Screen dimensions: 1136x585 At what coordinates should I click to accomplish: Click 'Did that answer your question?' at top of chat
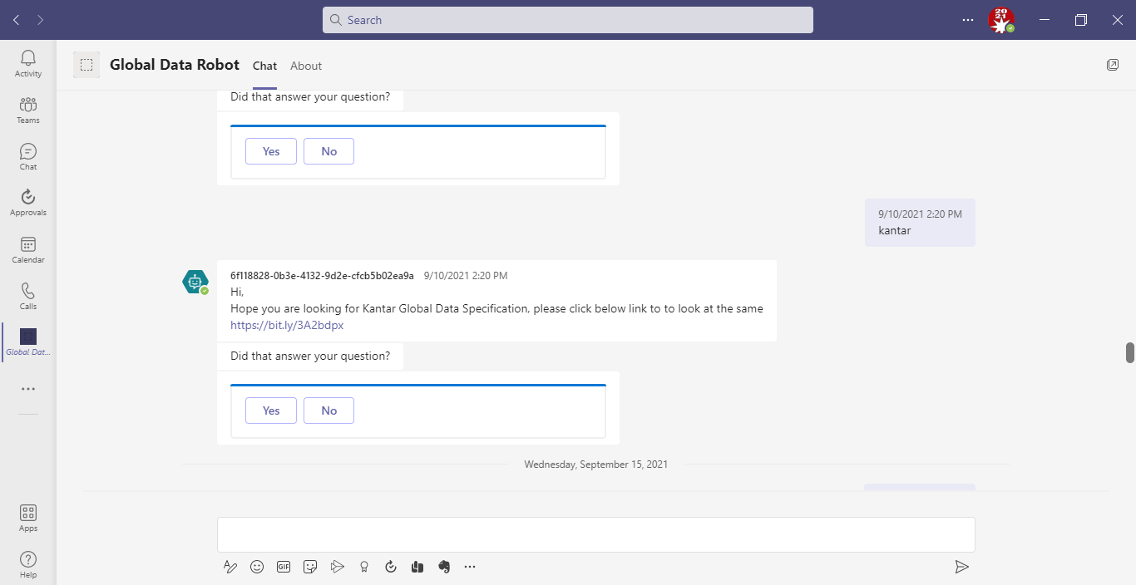pos(310,97)
